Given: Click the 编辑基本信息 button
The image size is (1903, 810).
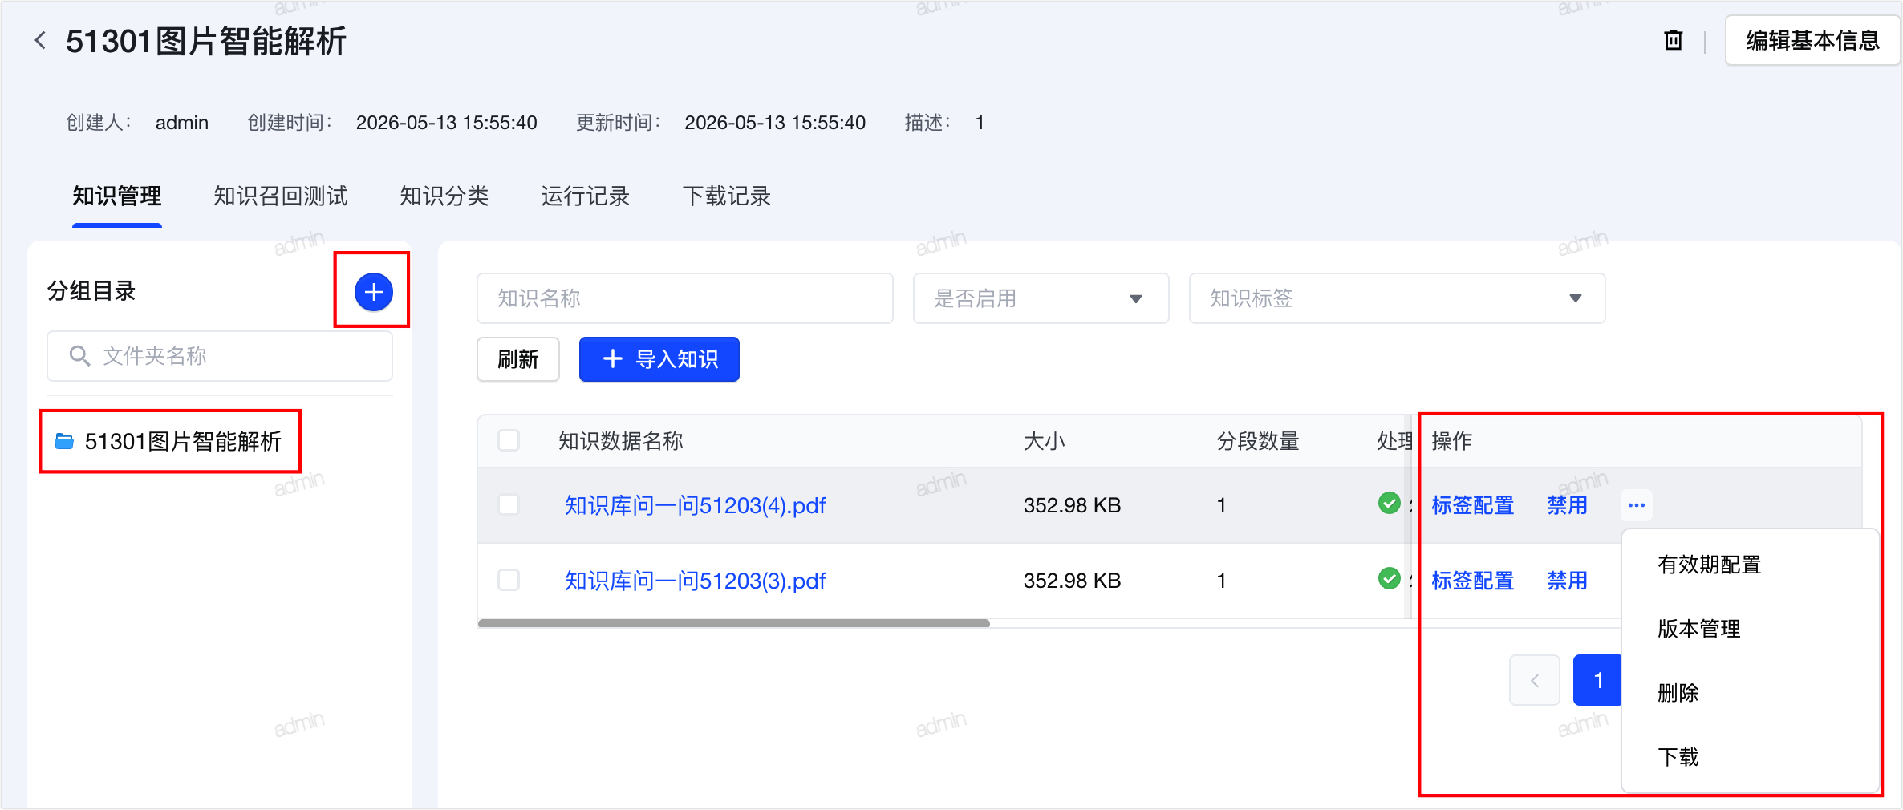Looking at the screenshot, I should 1812,41.
